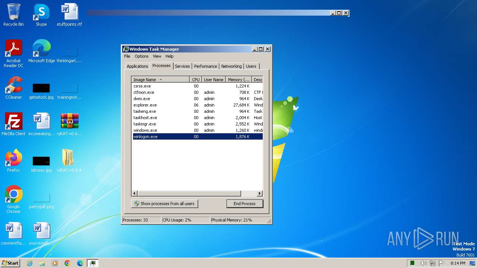Click the Task Manager title bar icon
This screenshot has height=268, width=477.
126,49
